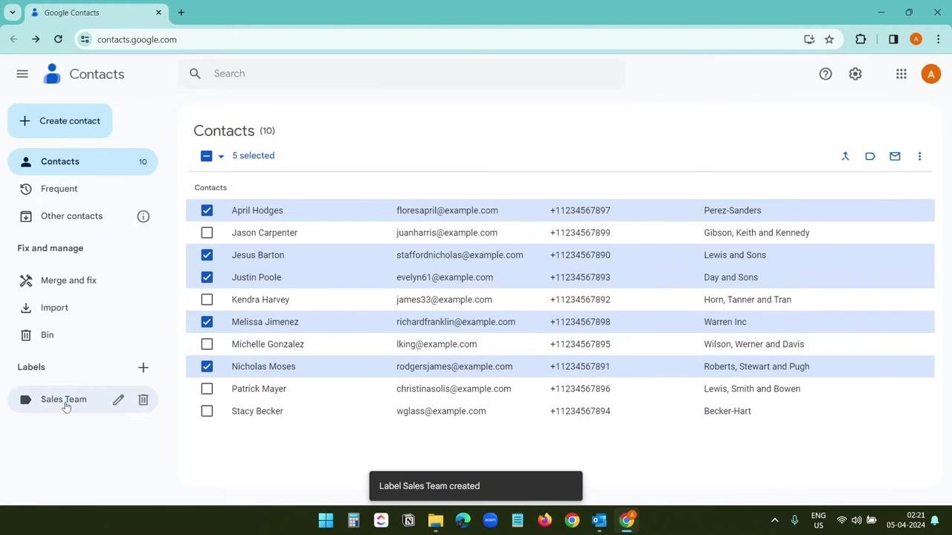Screen dimensions: 952x535
Task: Click the floresapril@example.com email
Action: [x=447, y=210]
